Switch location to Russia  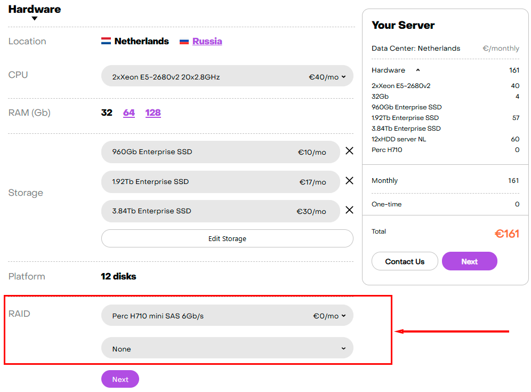click(x=207, y=42)
